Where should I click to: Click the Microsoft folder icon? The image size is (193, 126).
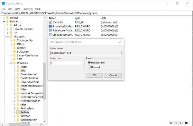[11, 37]
